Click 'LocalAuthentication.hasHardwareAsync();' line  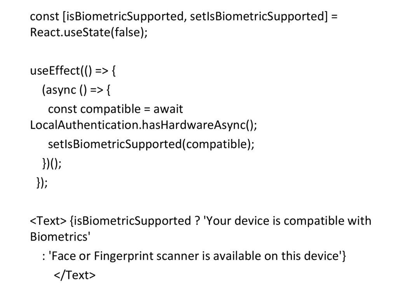(x=144, y=125)
